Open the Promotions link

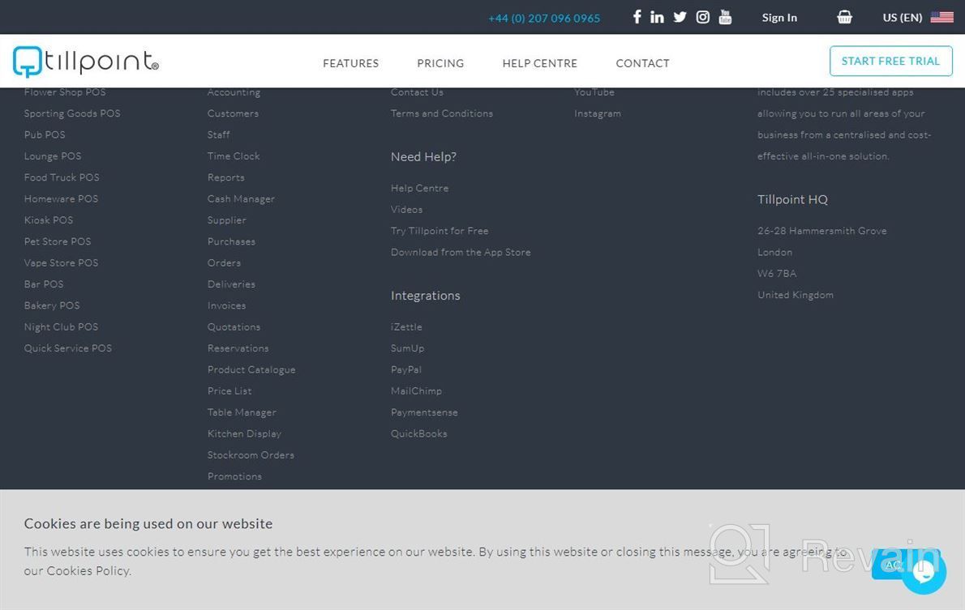(x=234, y=476)
